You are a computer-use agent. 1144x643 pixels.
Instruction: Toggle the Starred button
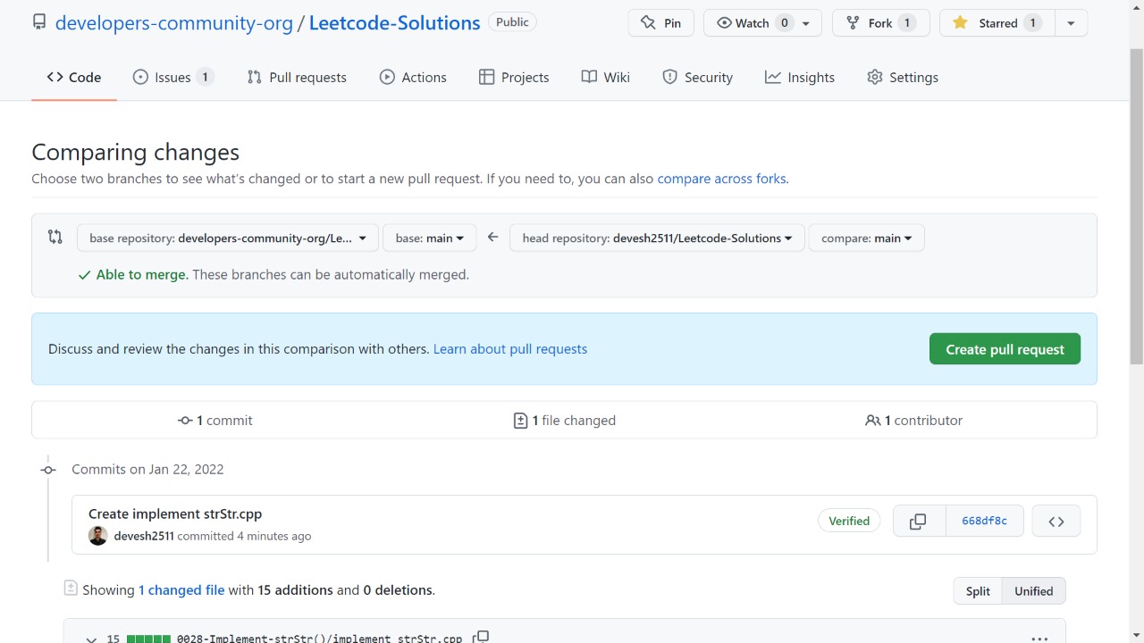pos(997,23)
